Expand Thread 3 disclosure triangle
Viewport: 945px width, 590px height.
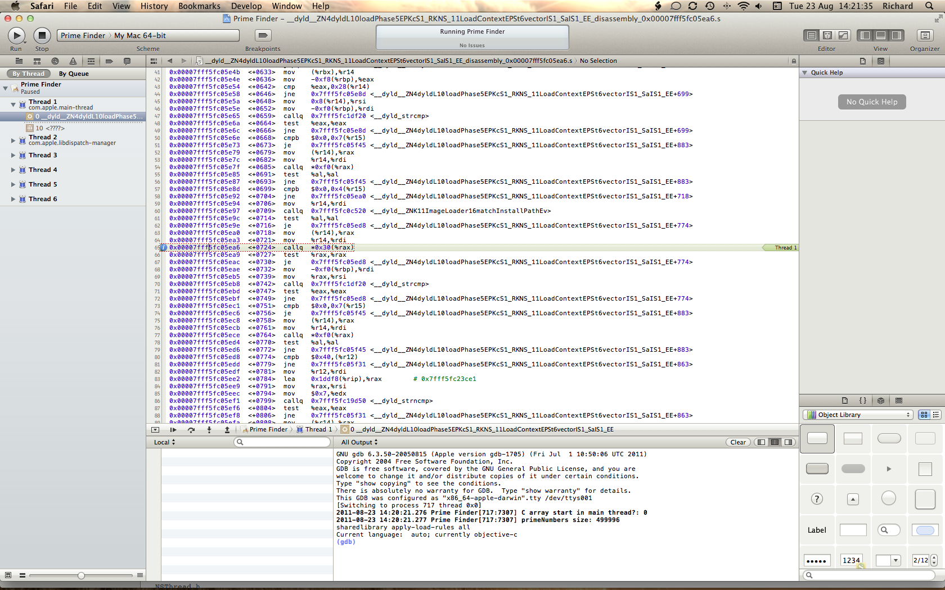coord(13,155)
